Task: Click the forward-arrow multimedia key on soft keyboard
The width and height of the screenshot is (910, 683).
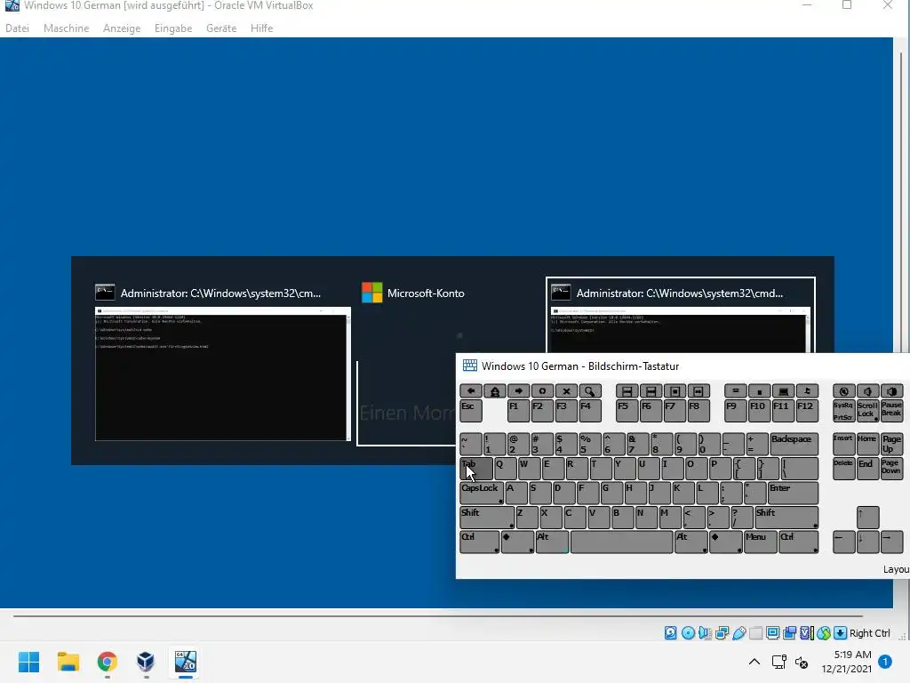Action: point(518,391)
